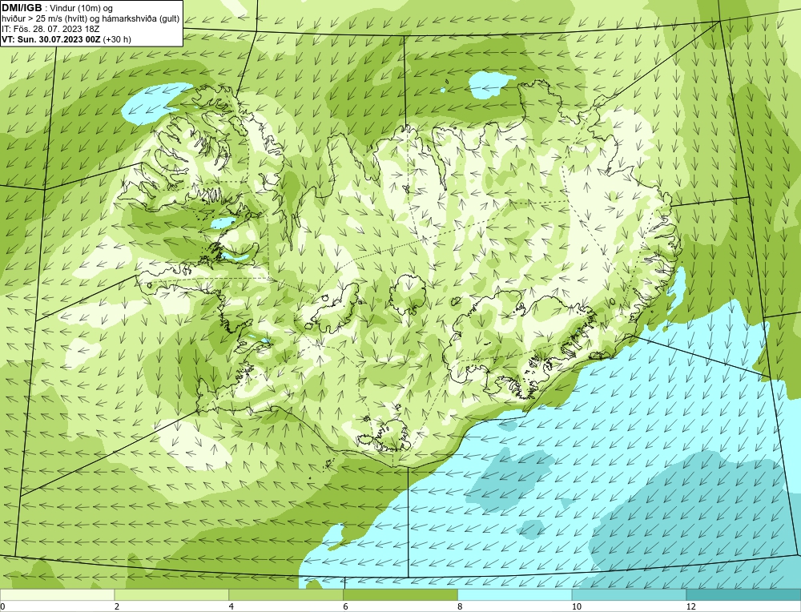
Task: Pick the above 12 m/s dark teal swatch
Action: (744, 594)
